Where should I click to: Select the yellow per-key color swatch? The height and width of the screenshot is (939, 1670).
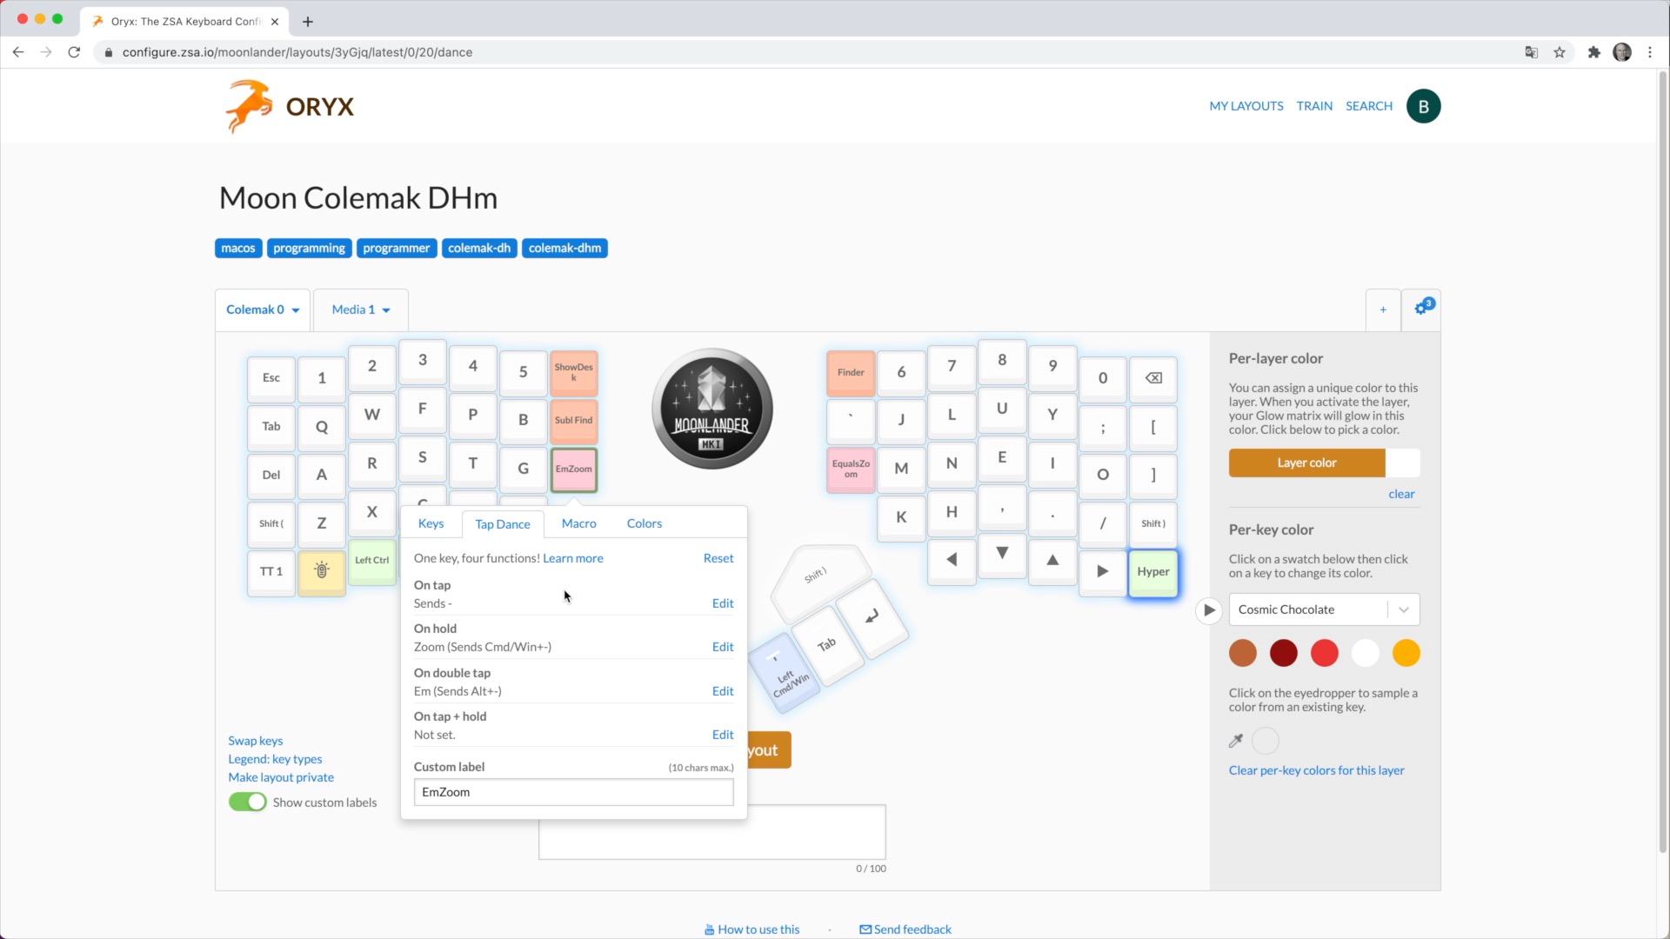[1408, 654]
